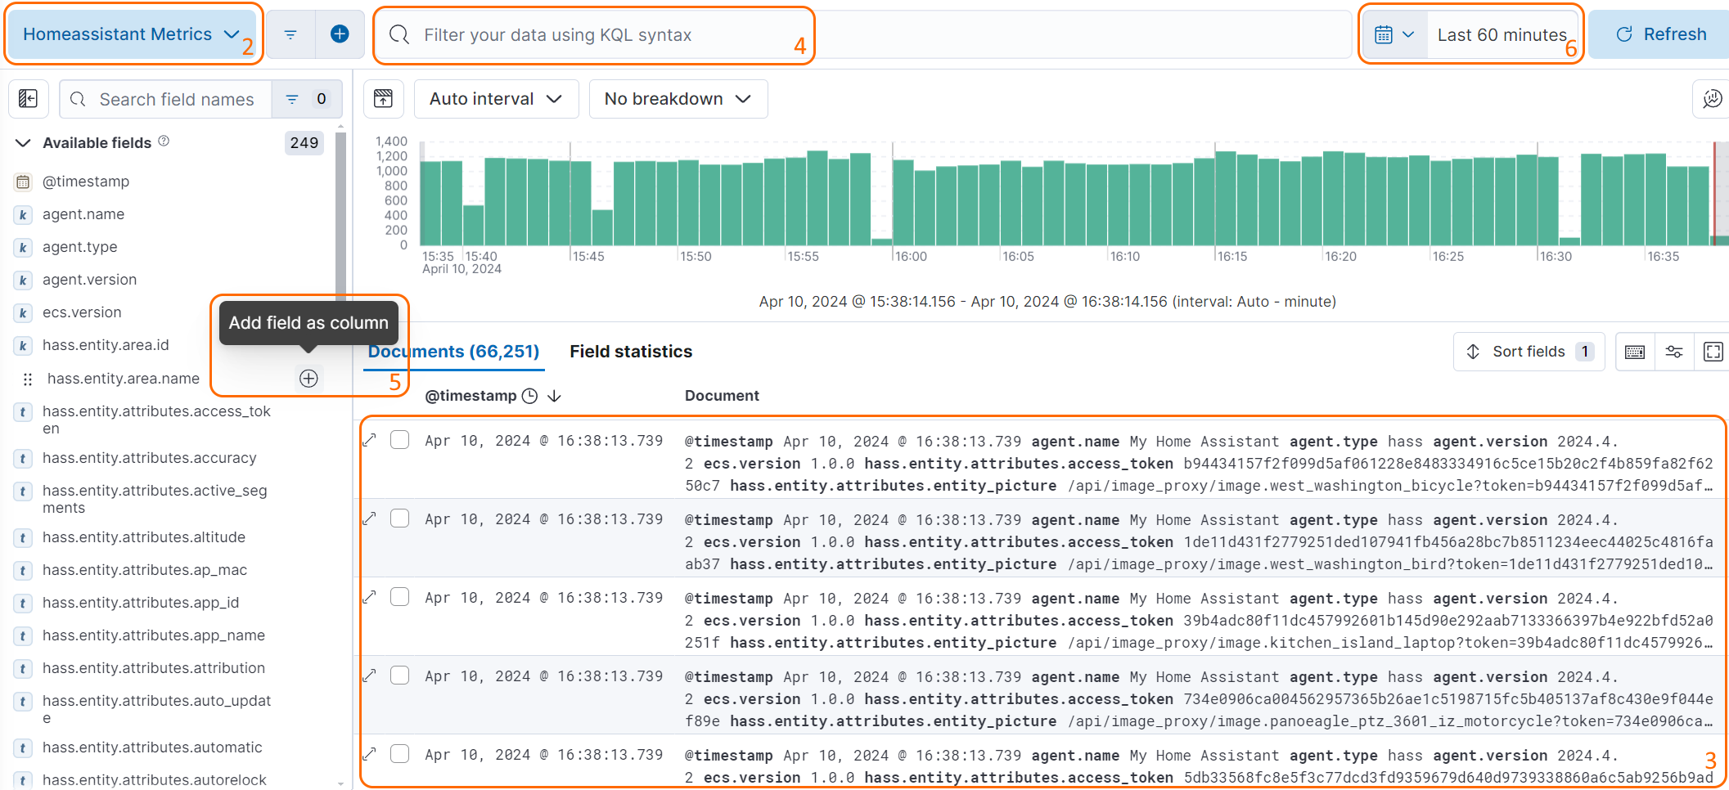Select the hass.entity.attributes.app_id field
The image size is (1729, 790).
pyautogui.click(x=141, y=603)
